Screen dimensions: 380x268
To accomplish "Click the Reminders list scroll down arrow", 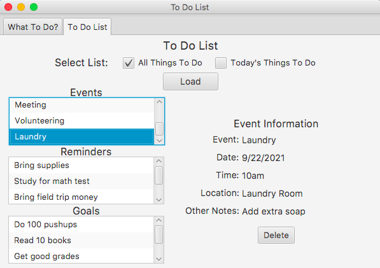I will [158, 200].
